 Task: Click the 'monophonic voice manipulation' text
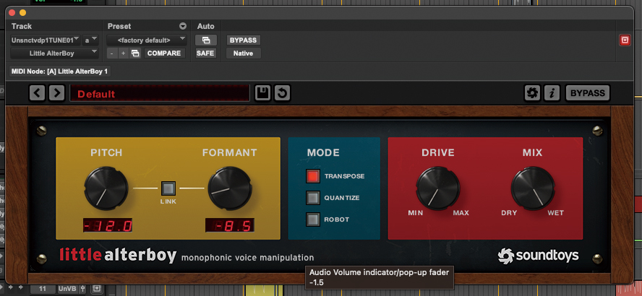click(x=248, y=258)
